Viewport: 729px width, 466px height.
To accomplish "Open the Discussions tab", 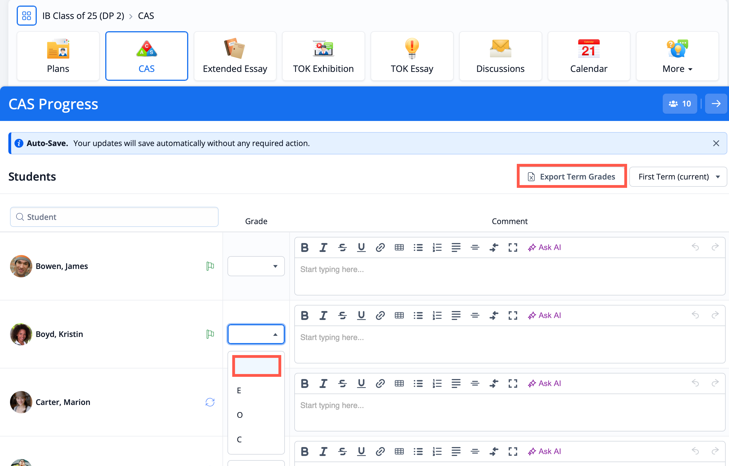I will pos(500,56).
